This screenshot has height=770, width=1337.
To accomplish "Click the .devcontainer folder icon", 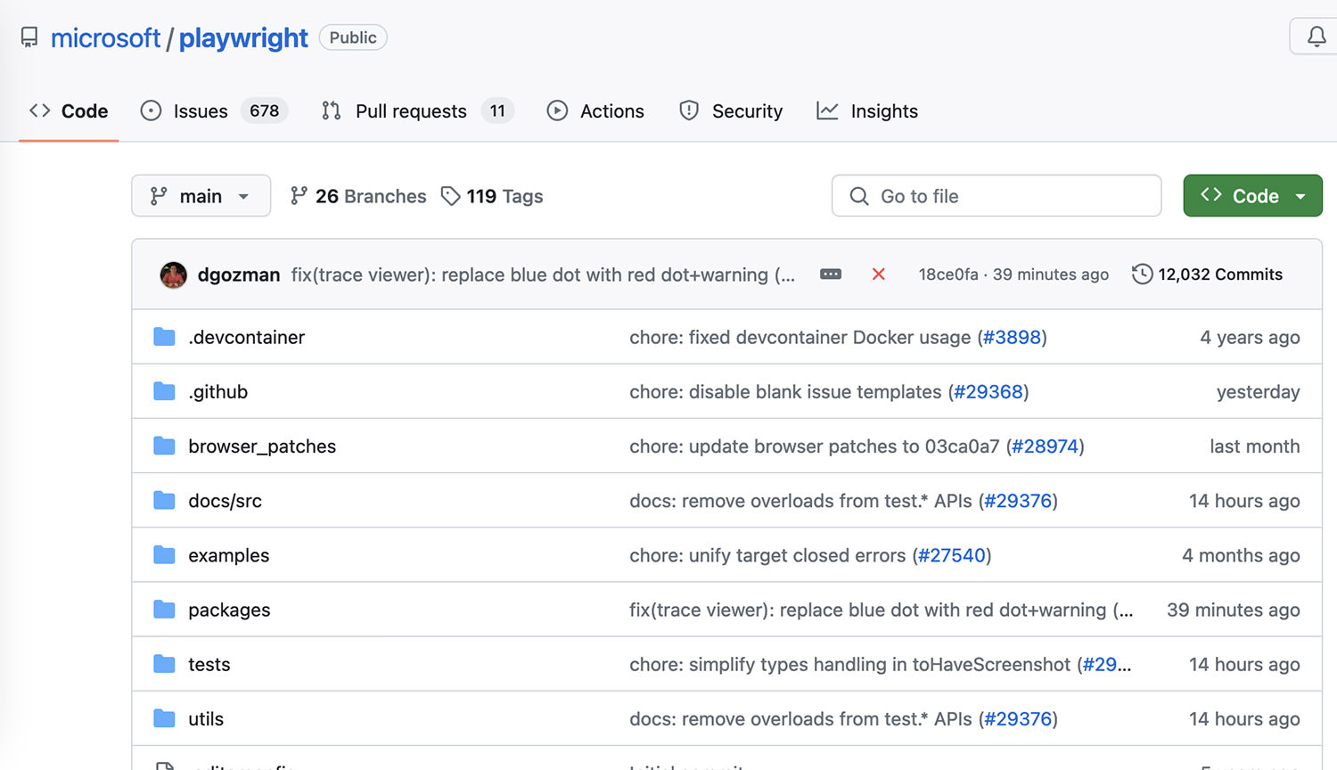I will [x=164, y=337].
